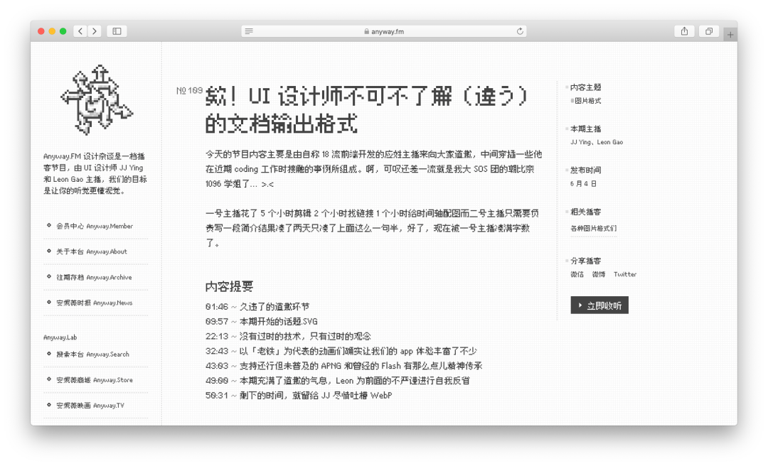Toggle the Safari sidebar button
The height and width of the screenshot is (466, 768).
117,31
